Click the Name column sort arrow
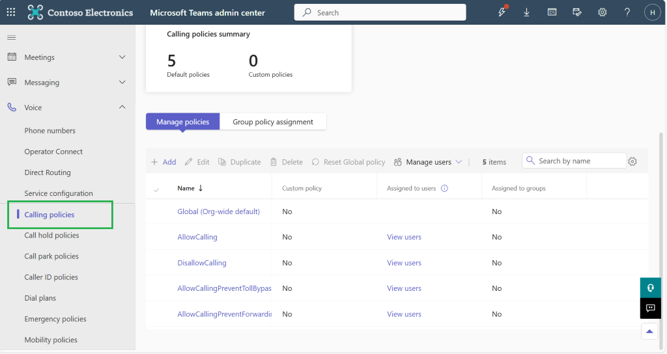667x354 pixels. (201, 188)
